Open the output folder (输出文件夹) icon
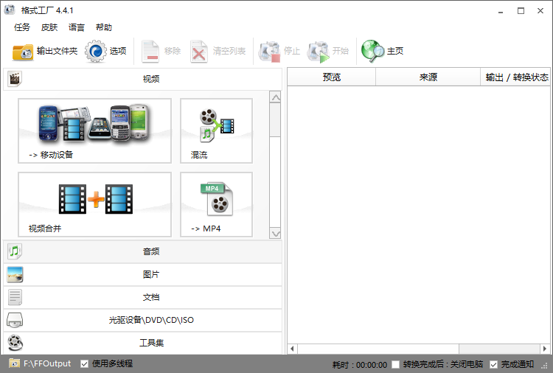The height and width of the screenshot is (373, 553). (x=23, y=52)
